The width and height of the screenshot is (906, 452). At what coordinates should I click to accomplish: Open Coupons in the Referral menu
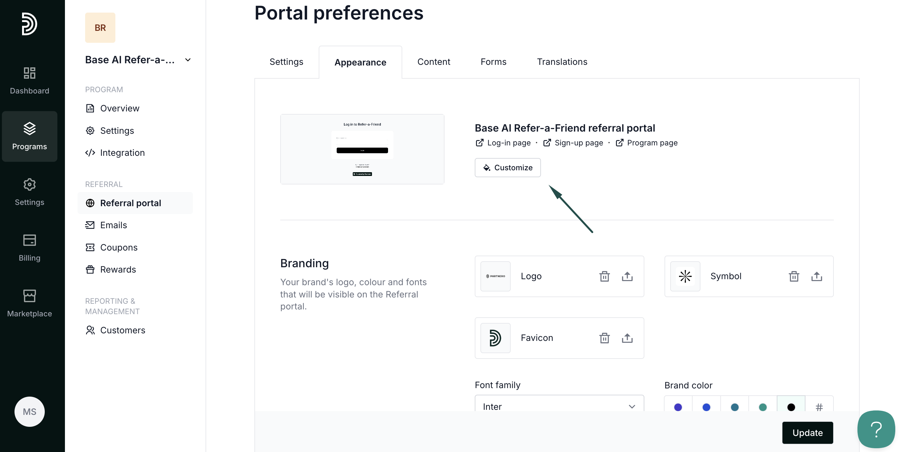[119, 248]
